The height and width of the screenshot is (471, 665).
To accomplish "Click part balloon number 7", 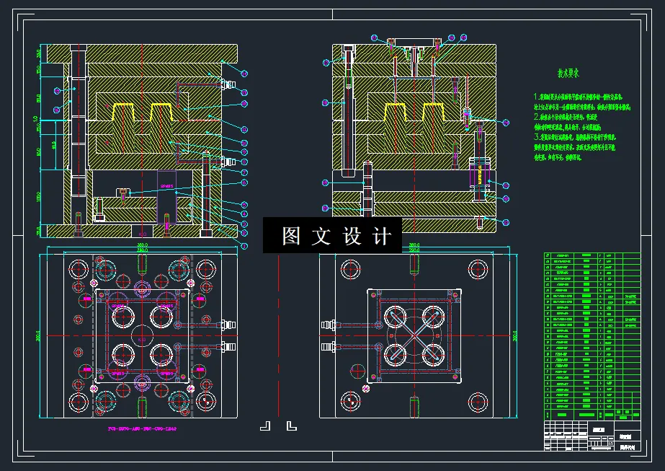I will (x=244, y=173).
